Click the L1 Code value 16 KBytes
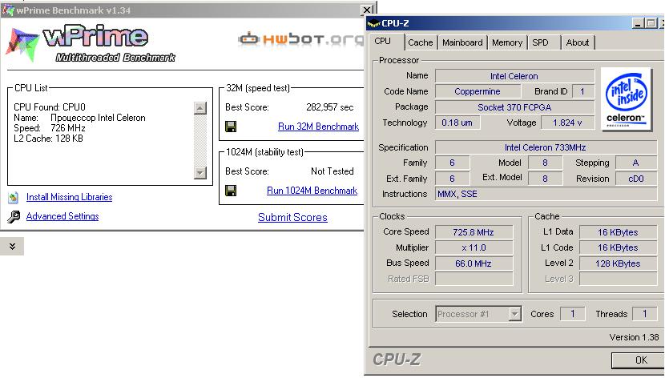 [618, 248]
